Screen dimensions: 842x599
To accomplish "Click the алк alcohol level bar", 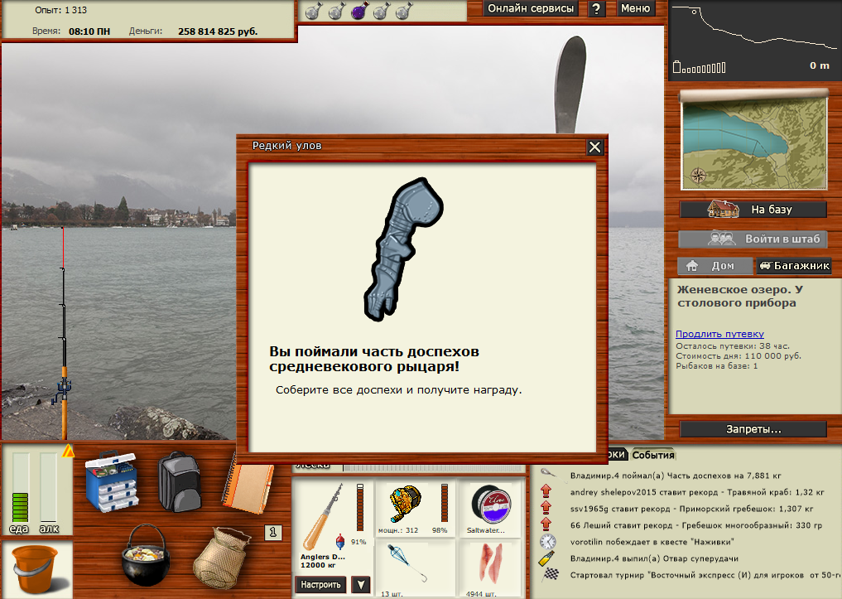I will coord(48,486).
